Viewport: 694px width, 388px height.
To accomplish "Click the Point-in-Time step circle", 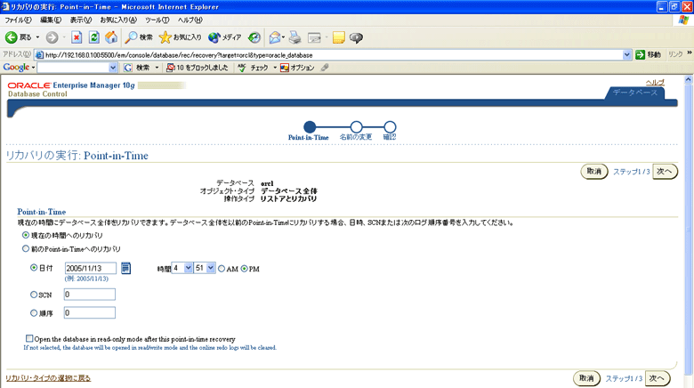I will (x=310, y=126).
